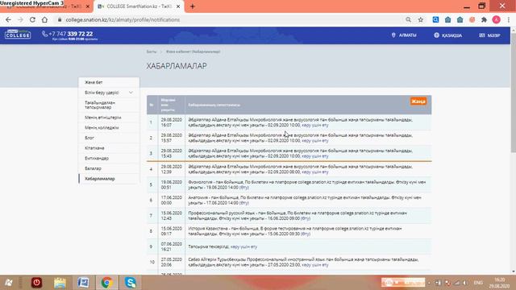
Task: Open the Chrome three-dot menu
Action: 509,19
